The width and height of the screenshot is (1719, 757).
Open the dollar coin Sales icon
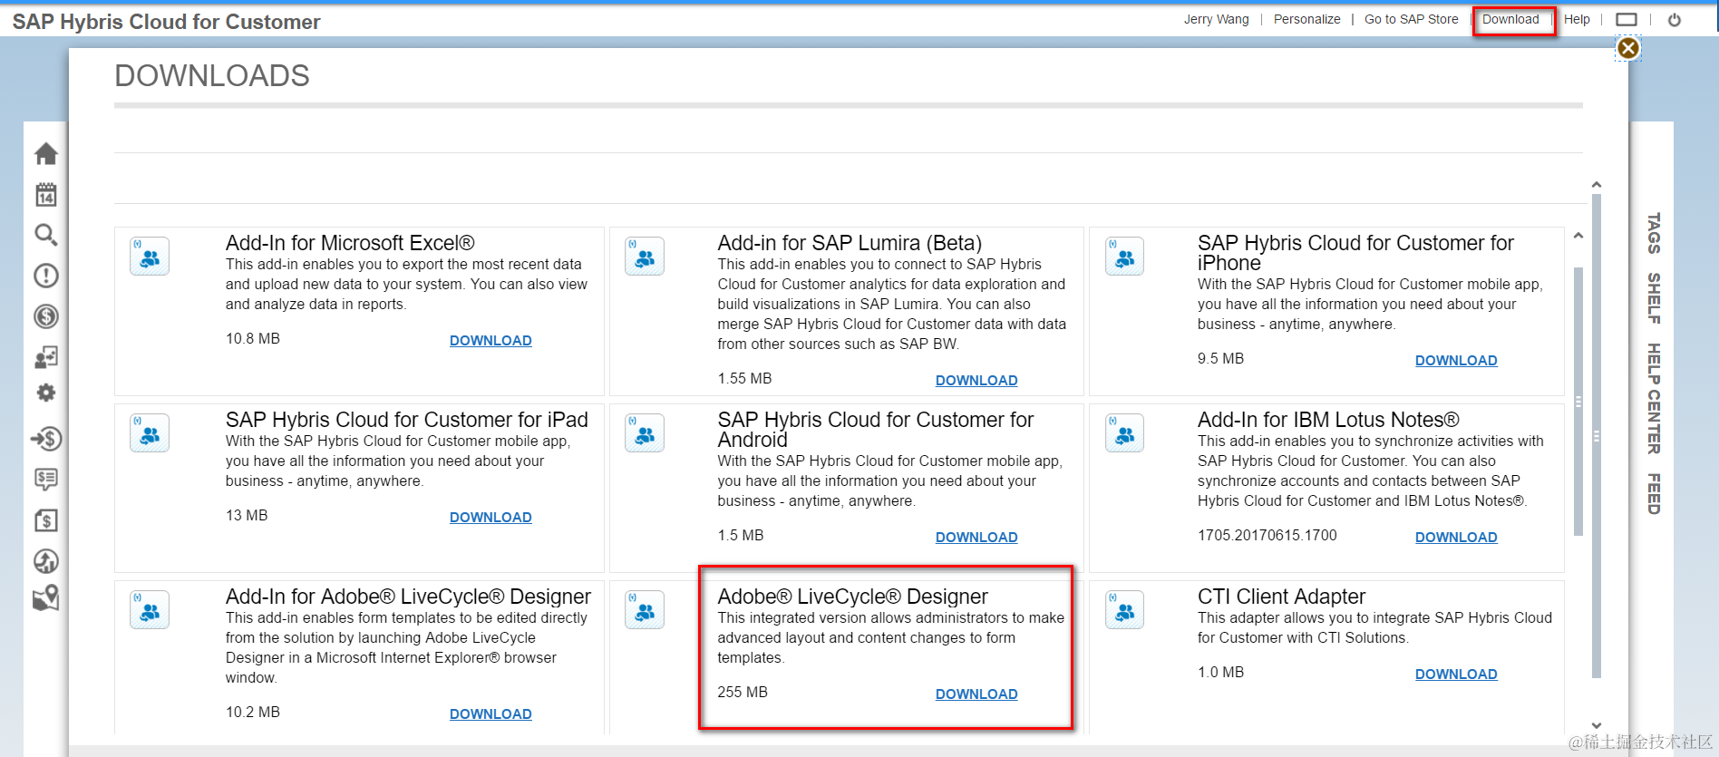(x=46, y=316)
